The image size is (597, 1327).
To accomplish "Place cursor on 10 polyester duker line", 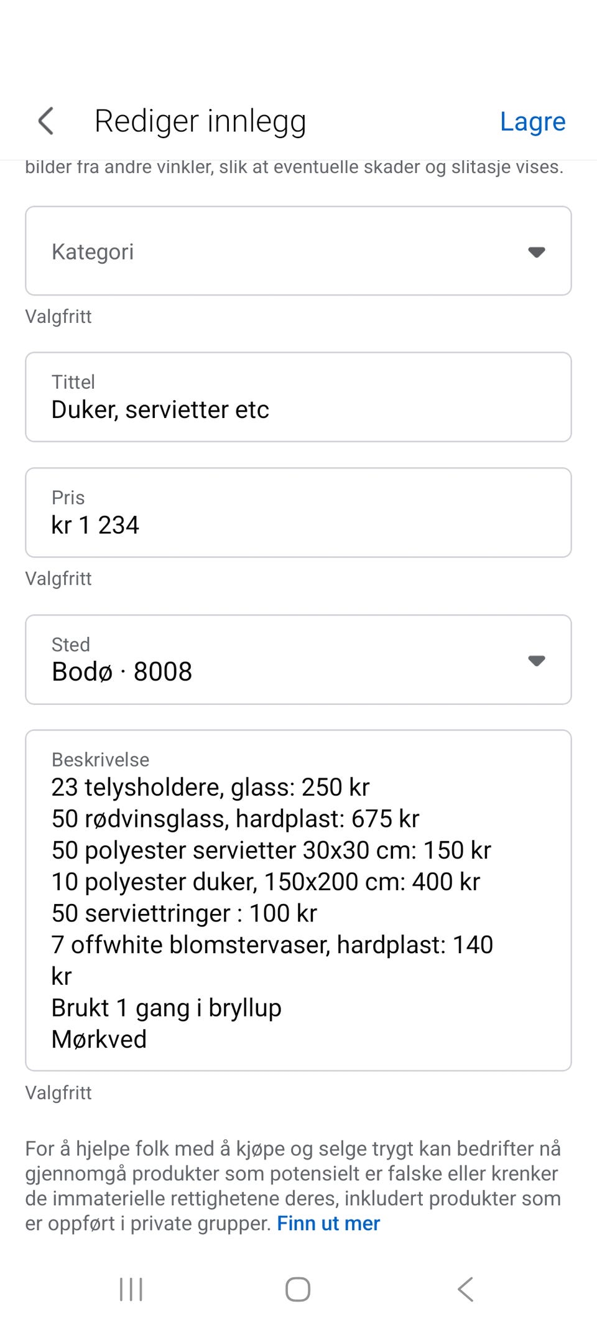I will [x=266, y=882].
